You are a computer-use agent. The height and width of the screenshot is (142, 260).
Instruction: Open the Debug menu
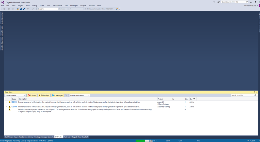35,6
